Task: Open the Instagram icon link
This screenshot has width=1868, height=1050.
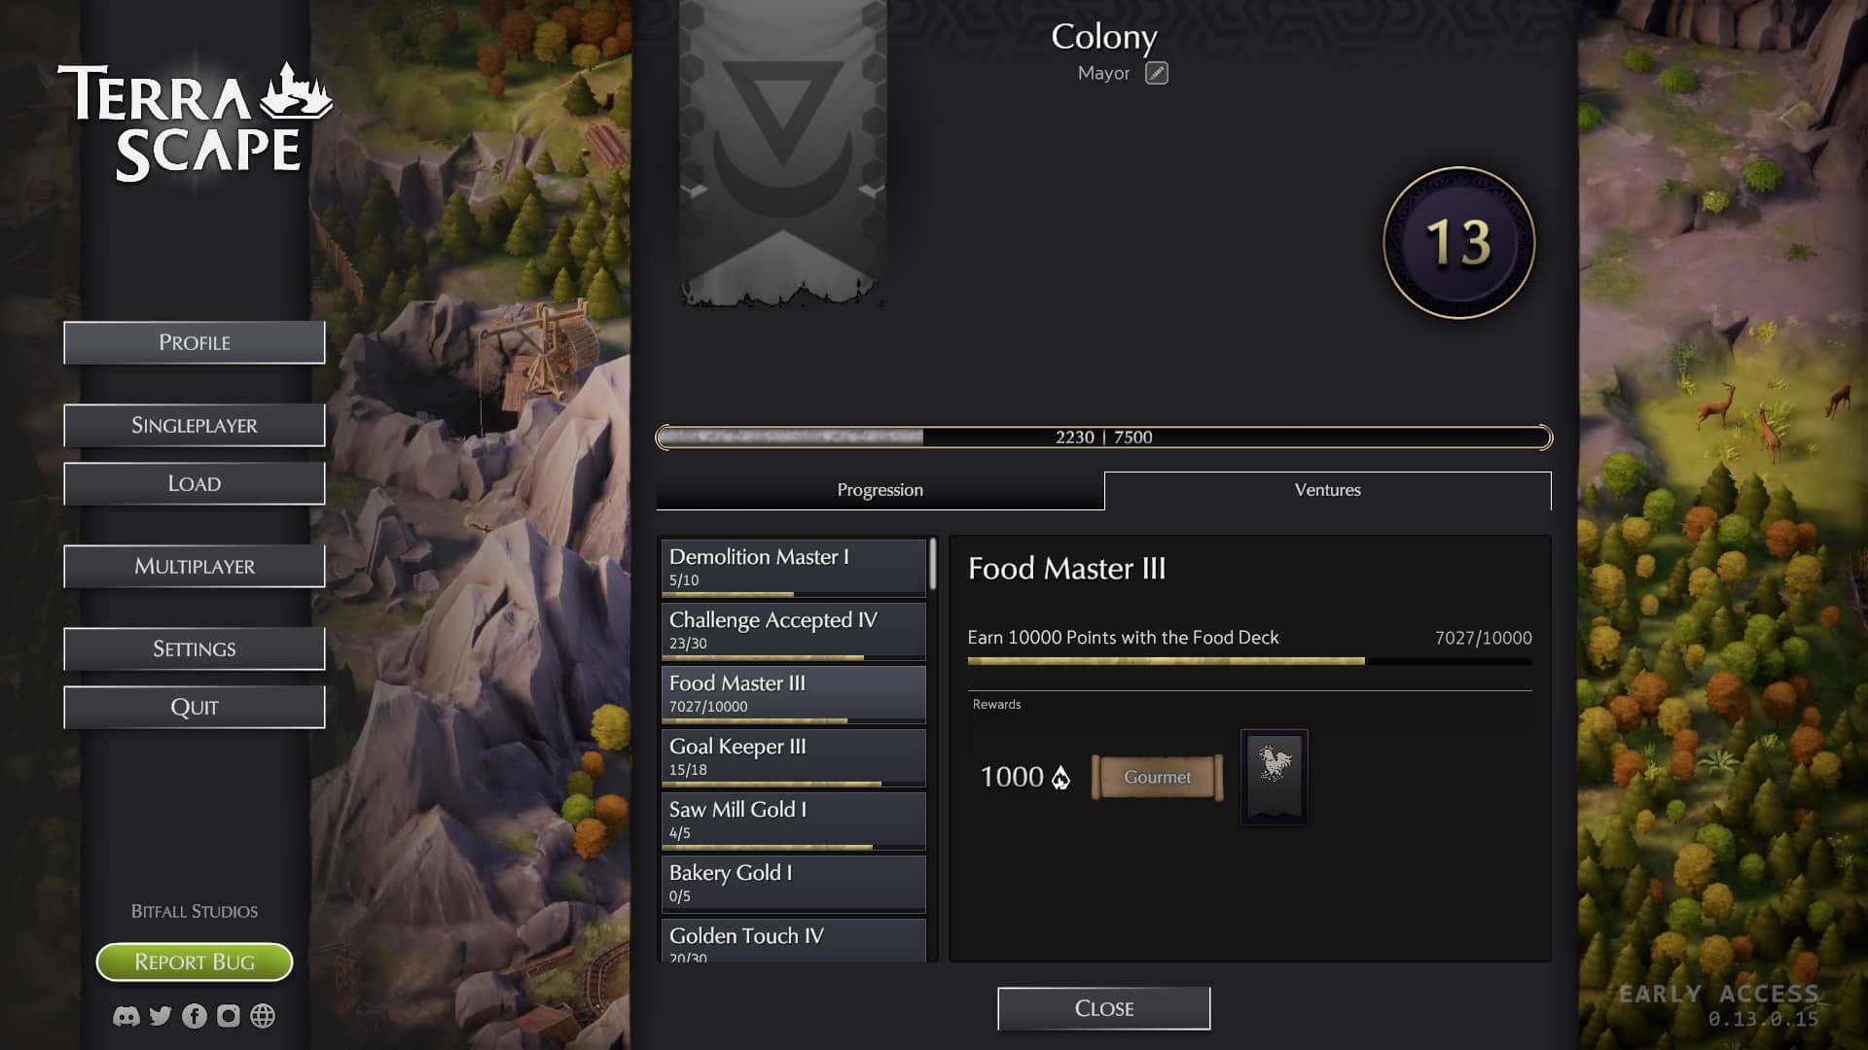Action: pos(228,1016)
